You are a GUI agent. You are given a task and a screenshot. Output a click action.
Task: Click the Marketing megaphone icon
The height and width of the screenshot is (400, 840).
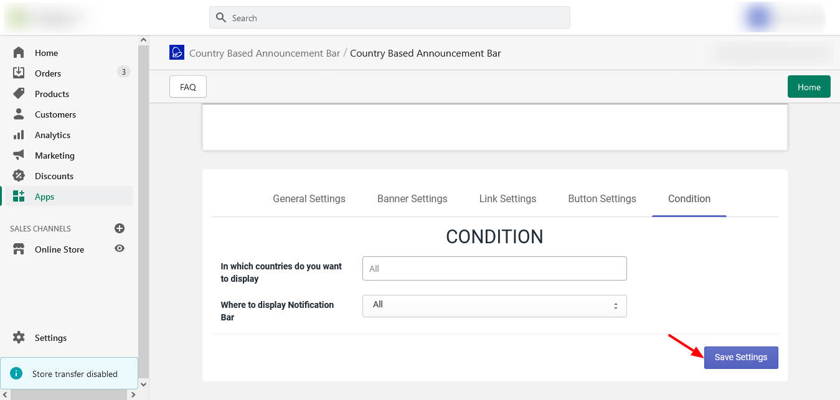pos(19,156)
